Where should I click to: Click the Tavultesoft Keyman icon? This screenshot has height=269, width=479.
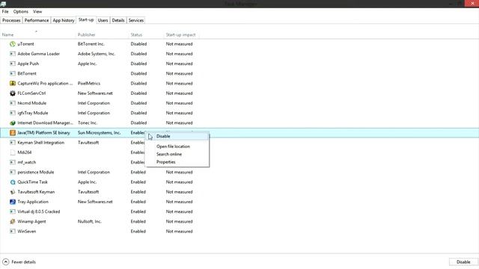13,192
